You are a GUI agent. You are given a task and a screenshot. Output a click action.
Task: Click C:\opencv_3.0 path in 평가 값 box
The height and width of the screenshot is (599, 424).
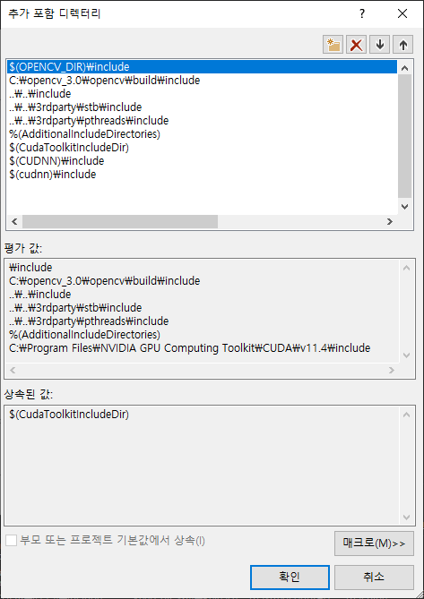tap(104, 281)
